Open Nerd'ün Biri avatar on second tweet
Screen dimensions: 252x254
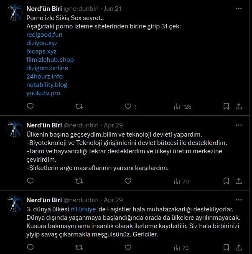pos(15,129)
